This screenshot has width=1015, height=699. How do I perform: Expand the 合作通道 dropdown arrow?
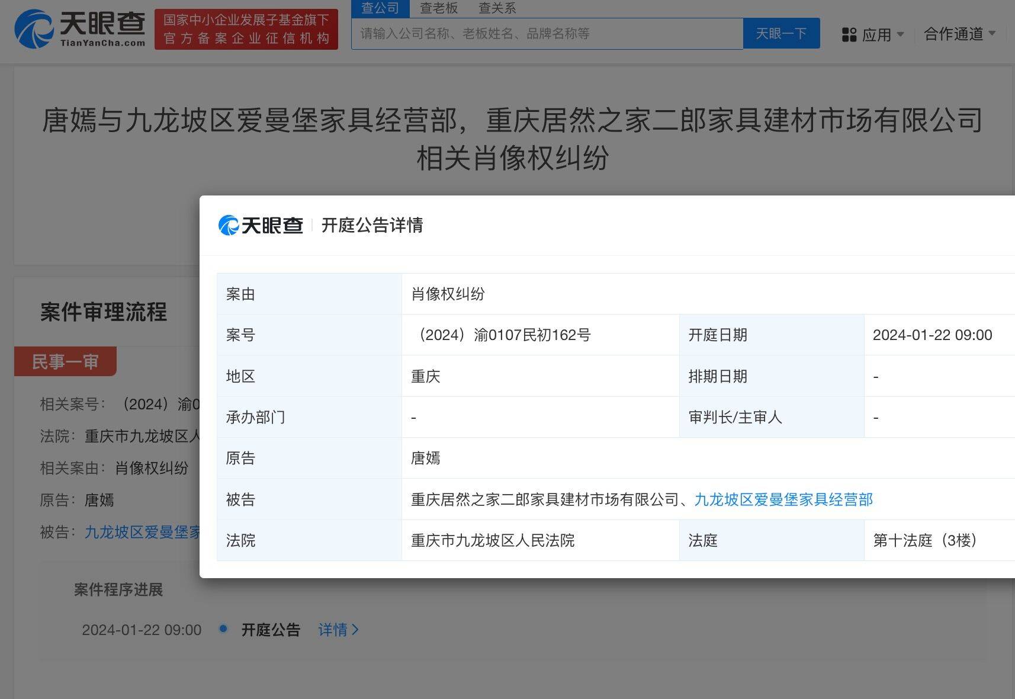(992, 33)
